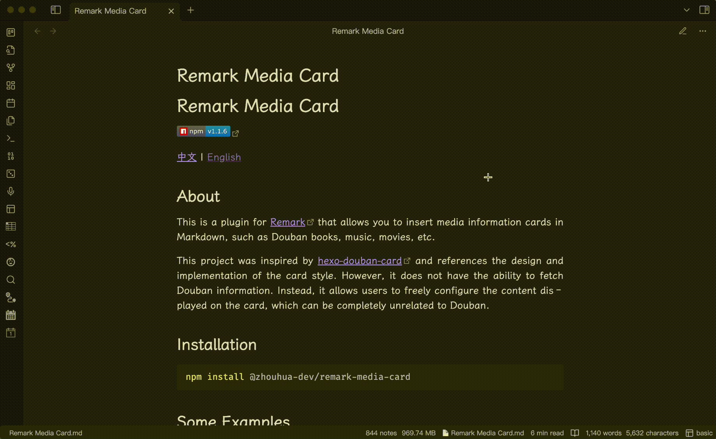Click the Templater <% ribbon icon

[11, 244]
